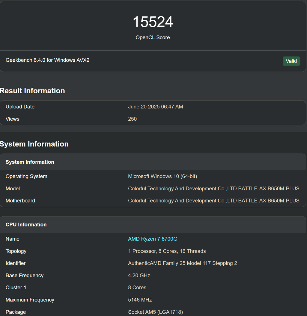Click the 4.20 GHz base frequency value

[x=139, y=275]
